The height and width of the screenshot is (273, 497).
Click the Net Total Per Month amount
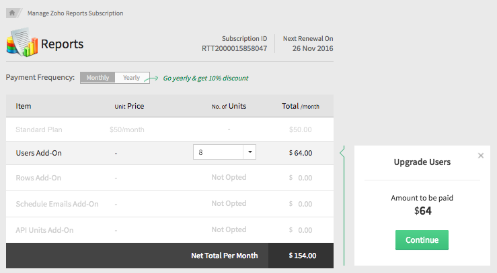[302, 256]
